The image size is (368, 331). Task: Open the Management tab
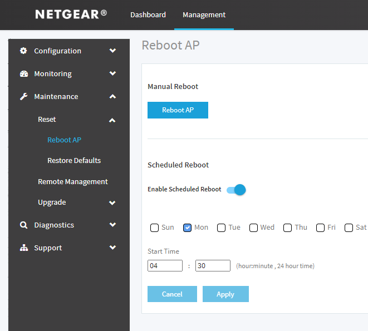pyautogui.click(x=204, y=15)
